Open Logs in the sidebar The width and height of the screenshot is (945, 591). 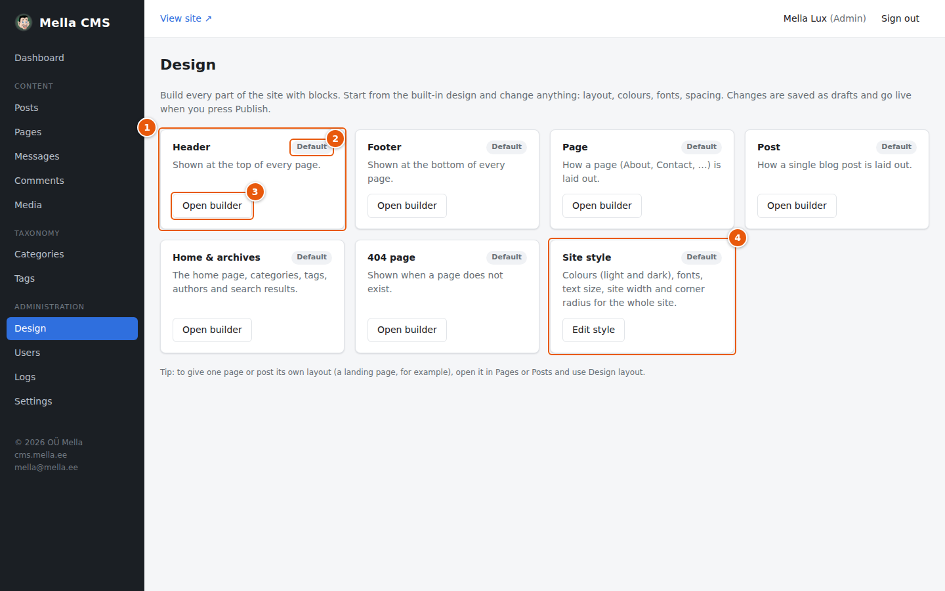point(72,377)
